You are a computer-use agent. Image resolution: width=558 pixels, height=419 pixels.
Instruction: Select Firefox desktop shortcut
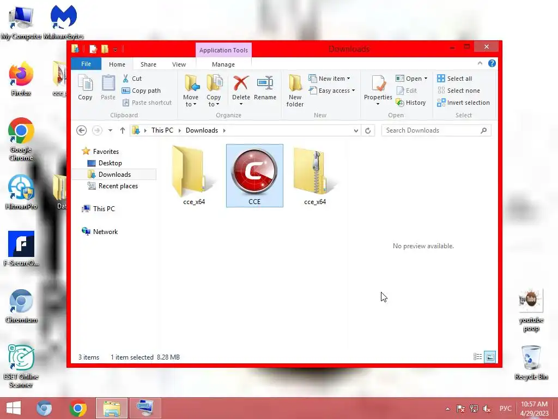[x=21, y=79]
